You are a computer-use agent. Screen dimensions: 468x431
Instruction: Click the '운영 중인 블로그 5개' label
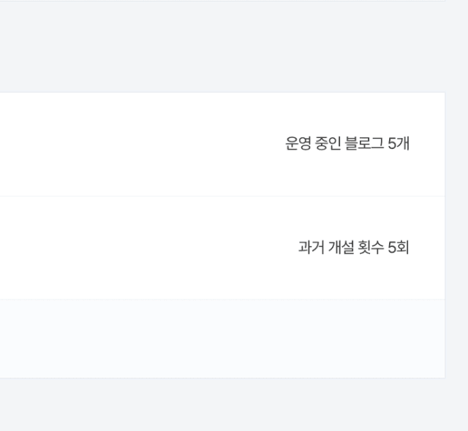click(347, 143)
